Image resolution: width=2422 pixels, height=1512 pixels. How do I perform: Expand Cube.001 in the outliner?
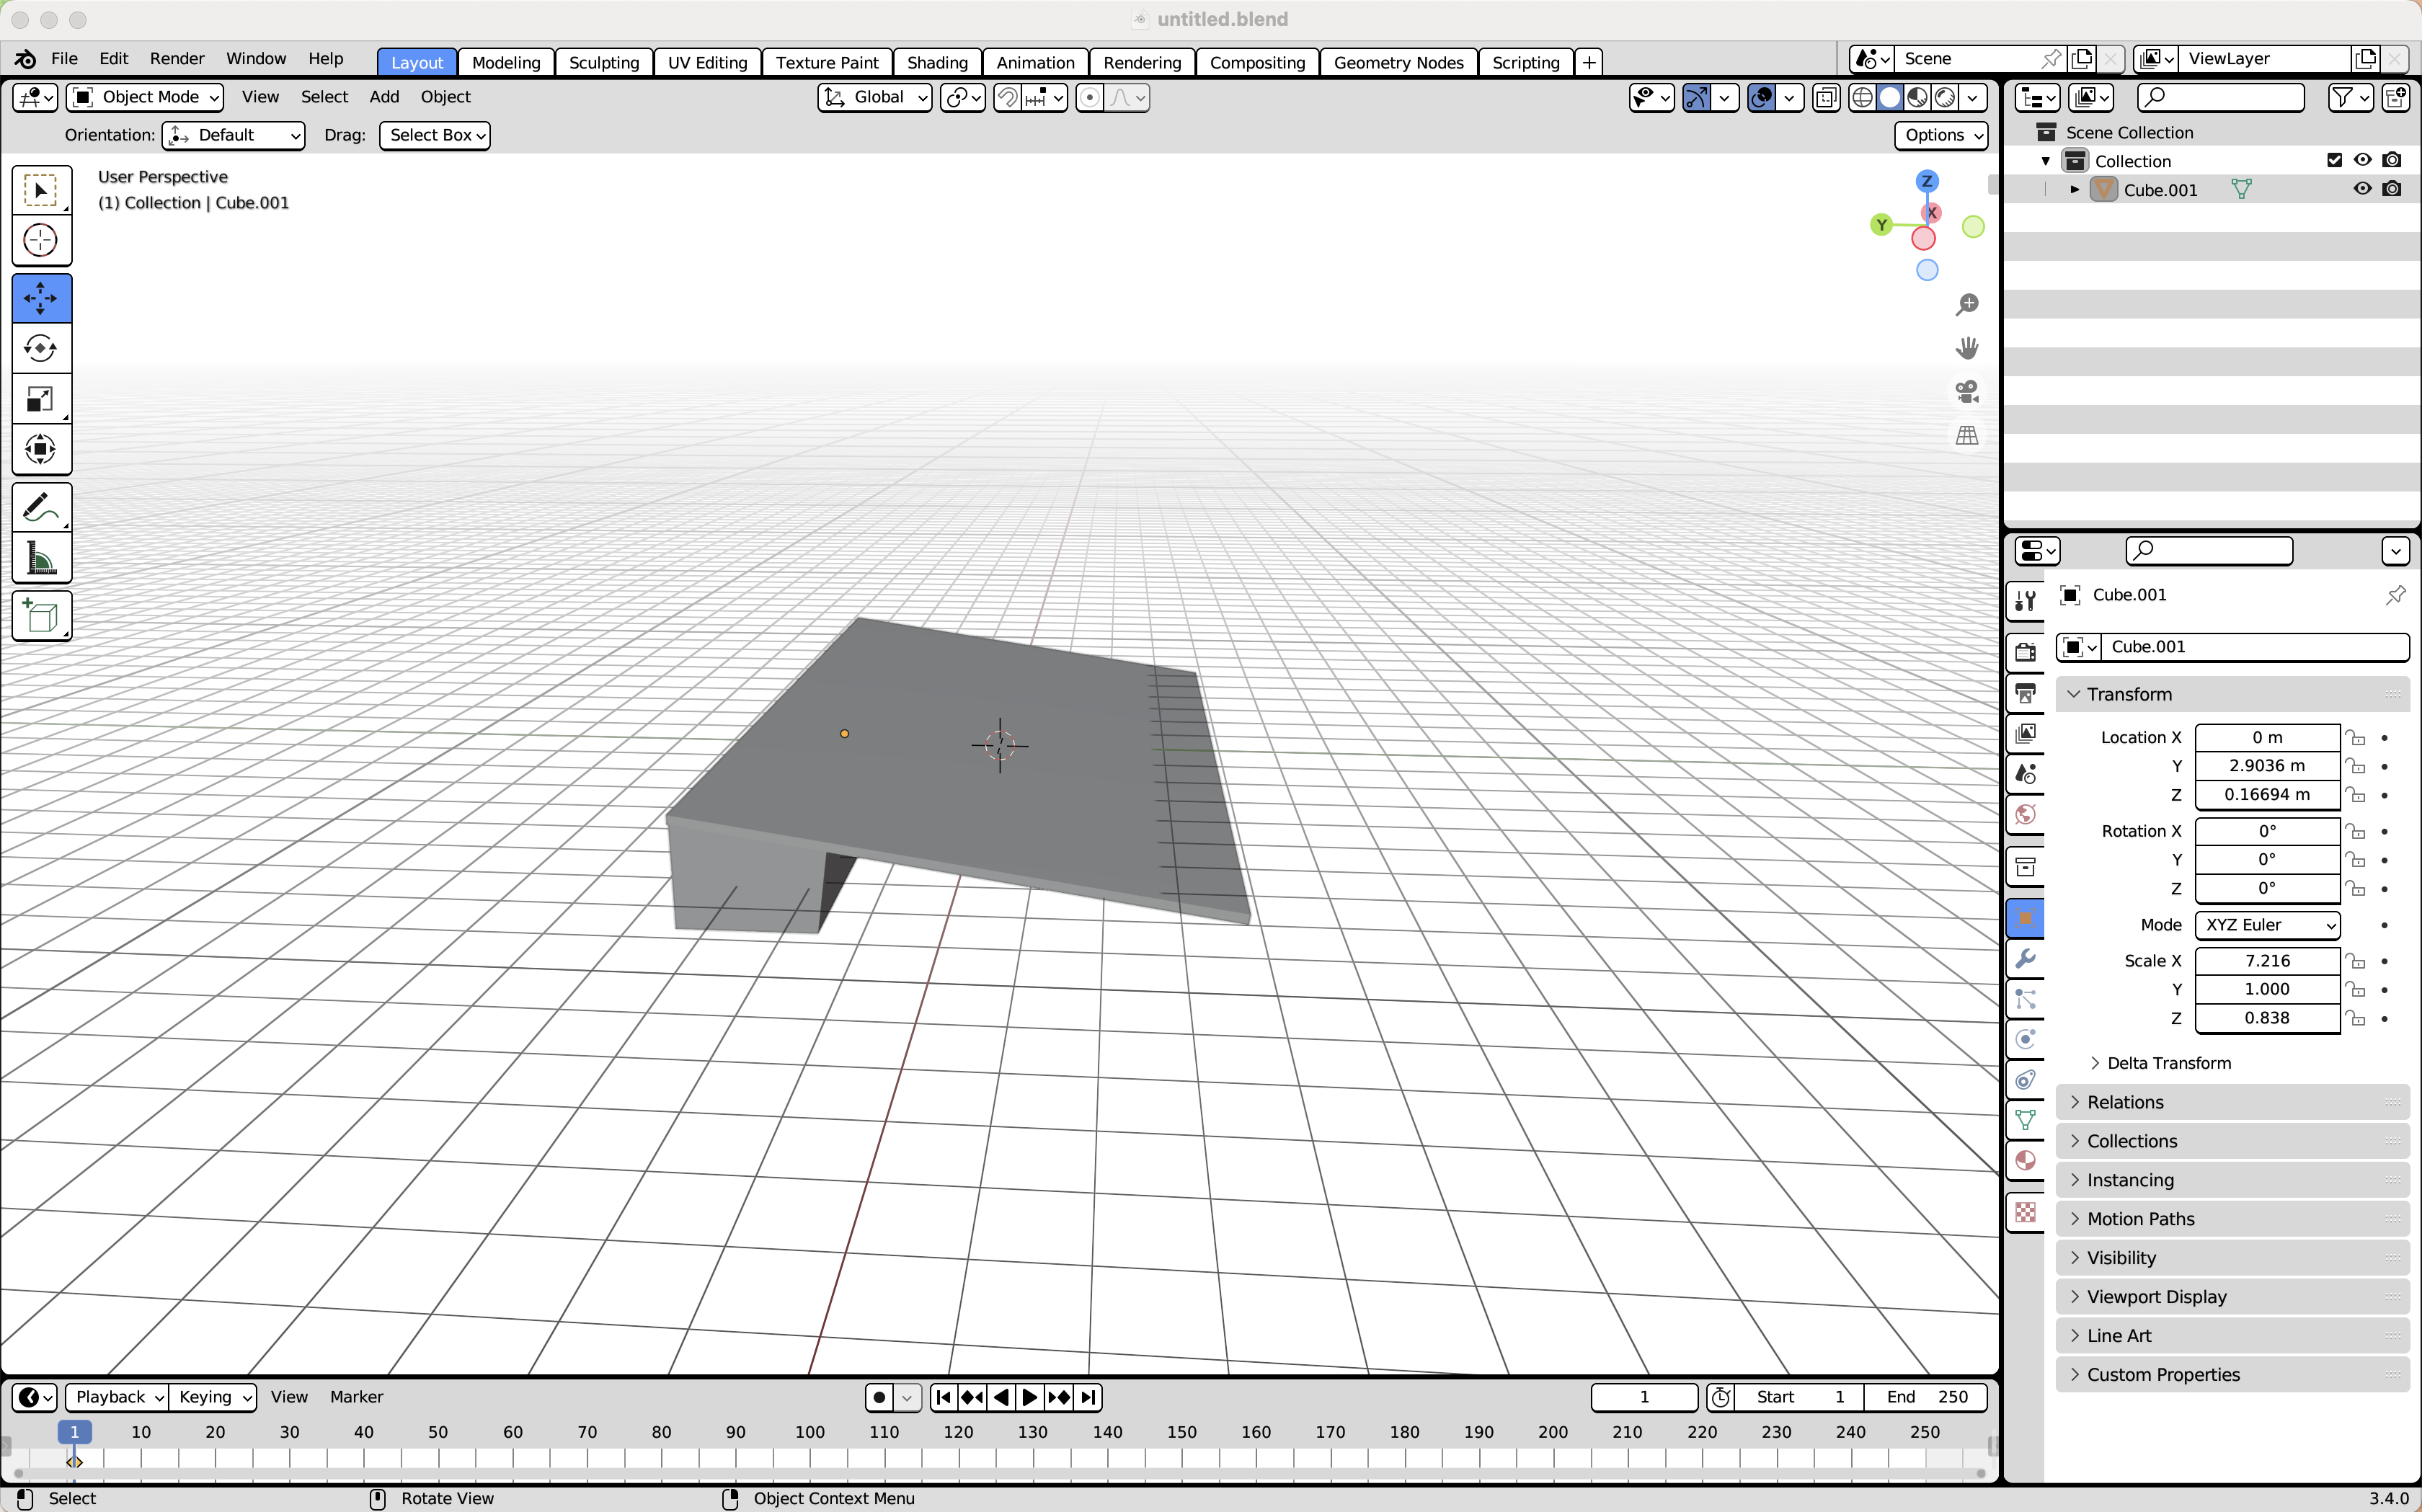click(x=2074, y=189)
